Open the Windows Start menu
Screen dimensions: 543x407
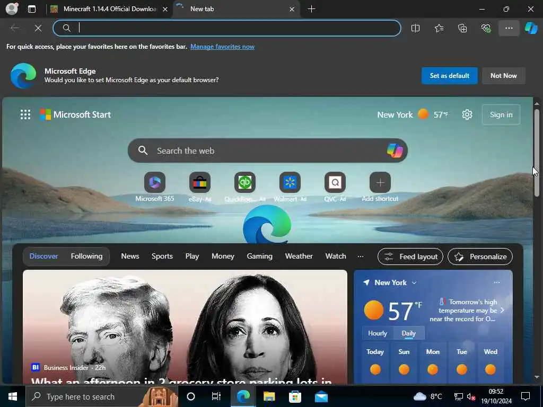[13, 396]
